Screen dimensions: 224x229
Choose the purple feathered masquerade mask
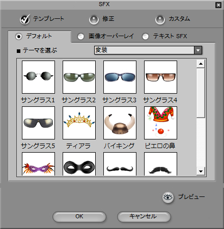click(x=38, y=164)
